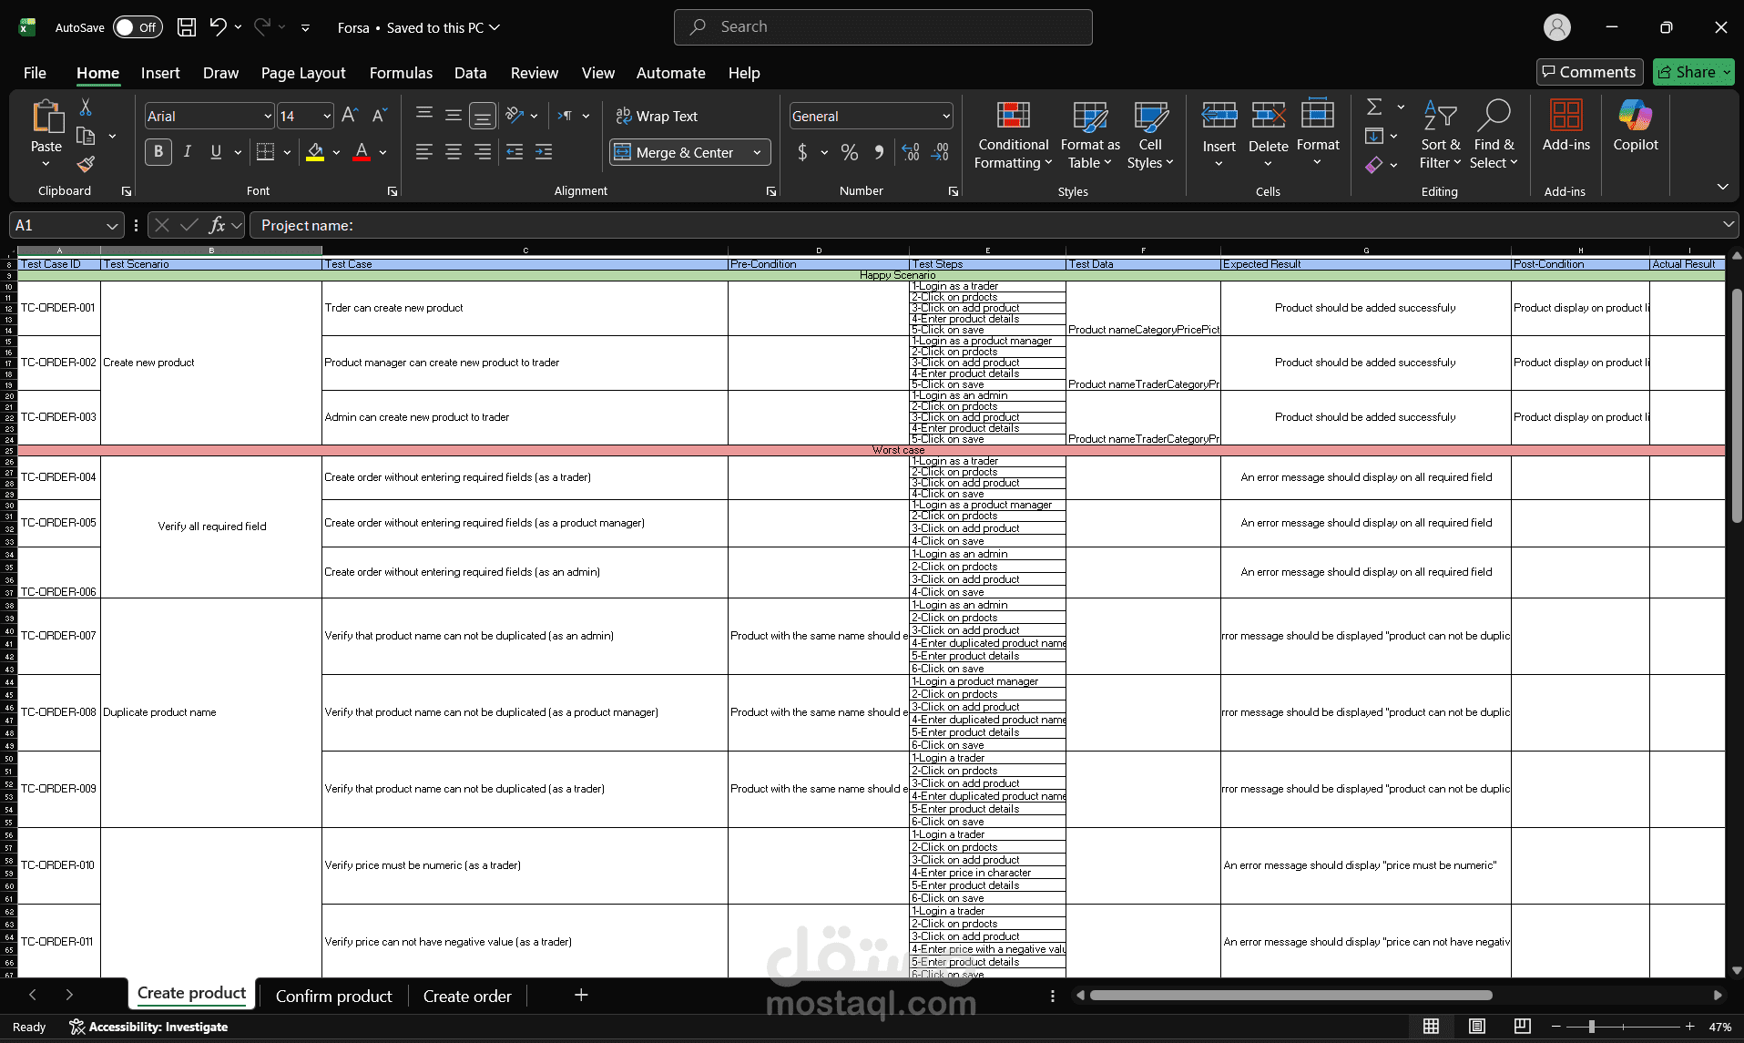
Task: Open the Cell Styles dropdown
Action: tap(1150, 135)
